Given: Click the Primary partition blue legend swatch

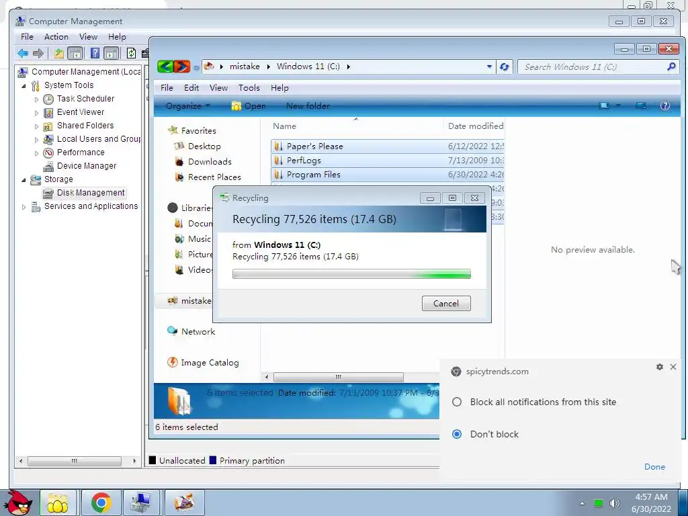Looking at the screenshot, I should (213, 460).
